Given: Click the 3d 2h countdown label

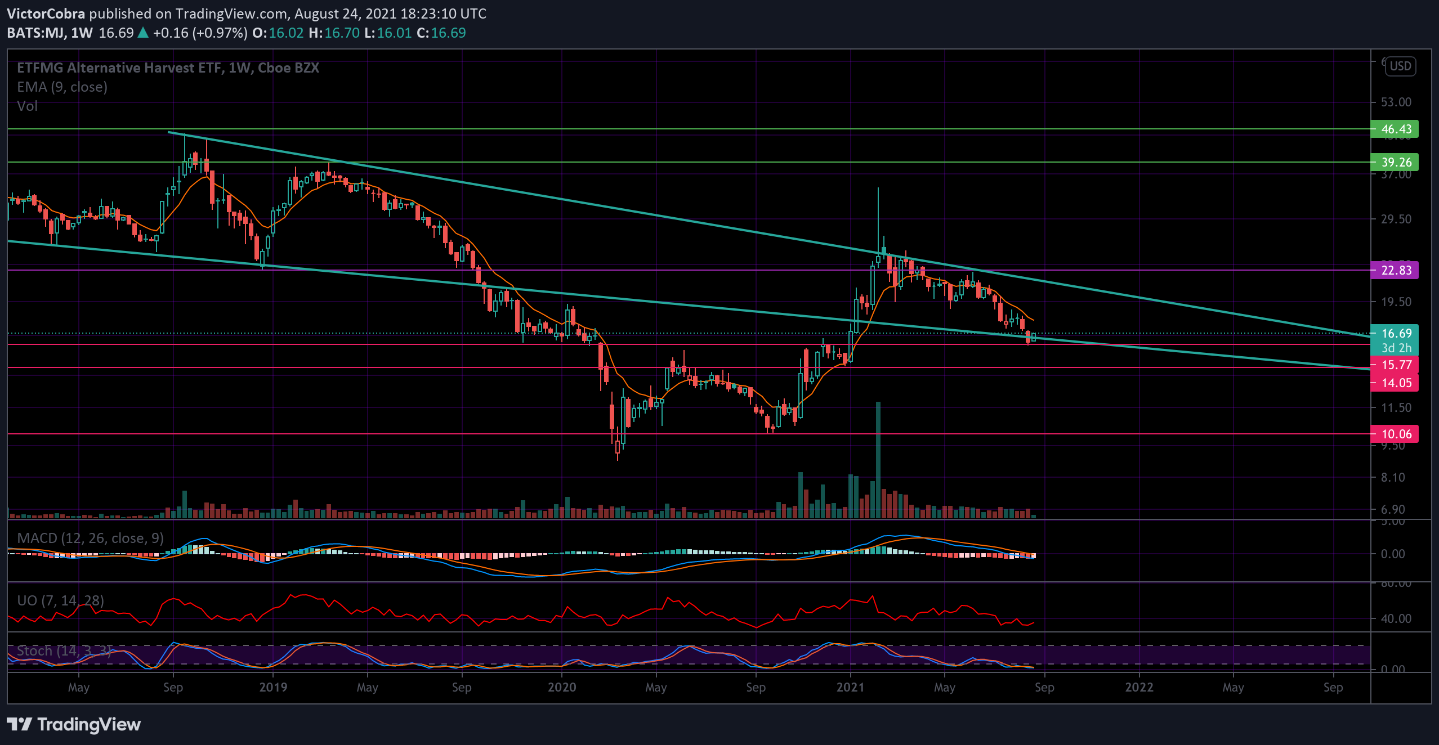Looking at the screenshot, I should coord(1396,348).
